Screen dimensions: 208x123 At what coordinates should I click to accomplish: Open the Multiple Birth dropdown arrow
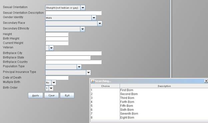coord(54,83)
